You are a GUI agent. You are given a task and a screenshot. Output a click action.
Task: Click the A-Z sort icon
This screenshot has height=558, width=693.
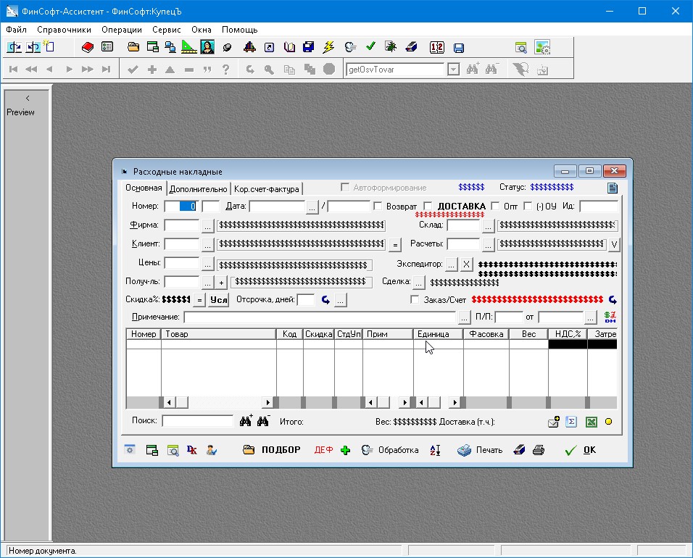435,450
